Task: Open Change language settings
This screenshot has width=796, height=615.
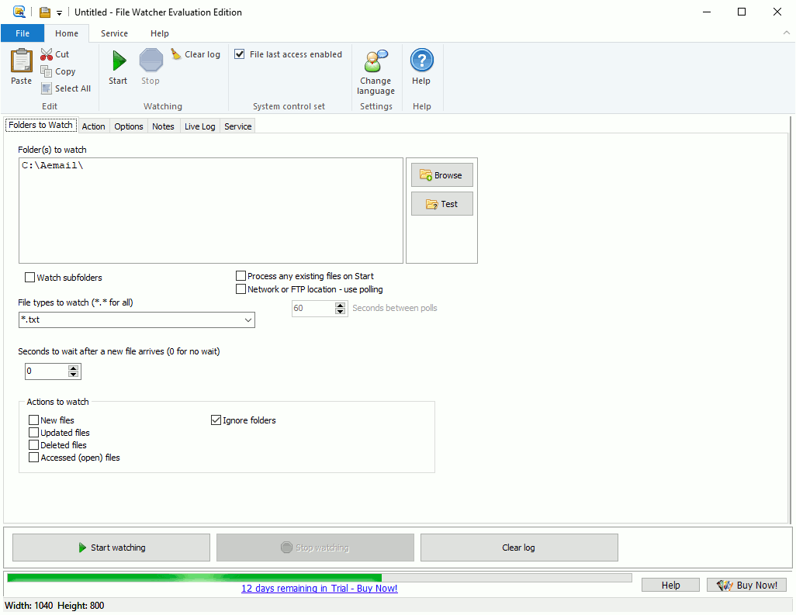Action: (x=376, y=73)
